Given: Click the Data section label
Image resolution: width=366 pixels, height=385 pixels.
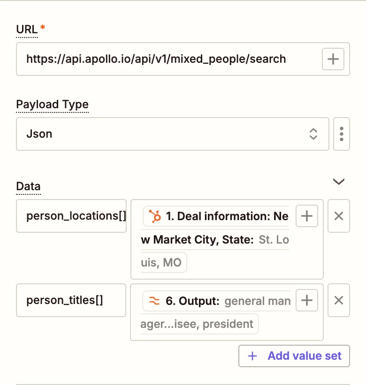Looking at the screenshot, I should point(28,186).
